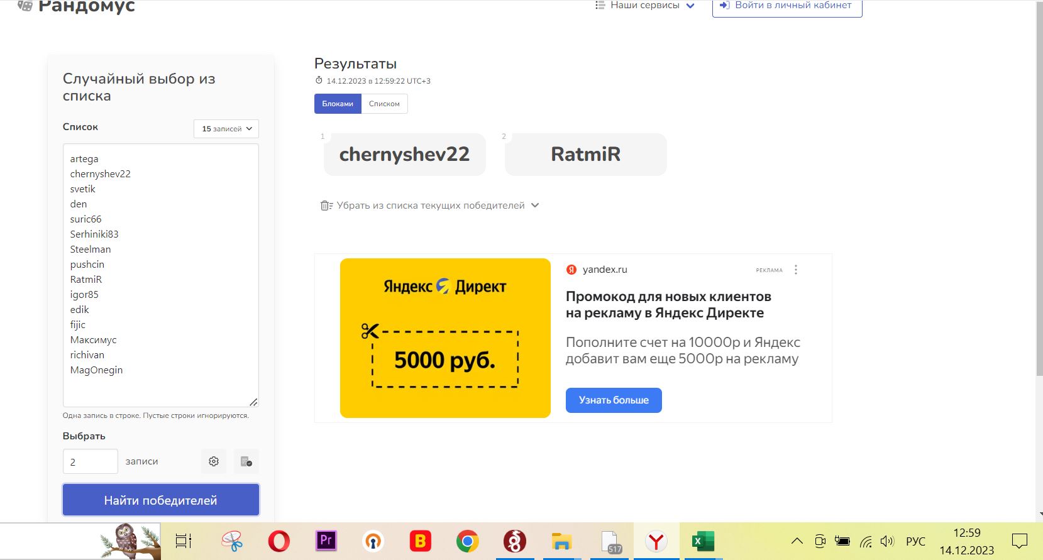Viewport: 1043px width, 560px height.
Task: Open Yandex Browser from the taskbar
Action: [x=656, y=541]
